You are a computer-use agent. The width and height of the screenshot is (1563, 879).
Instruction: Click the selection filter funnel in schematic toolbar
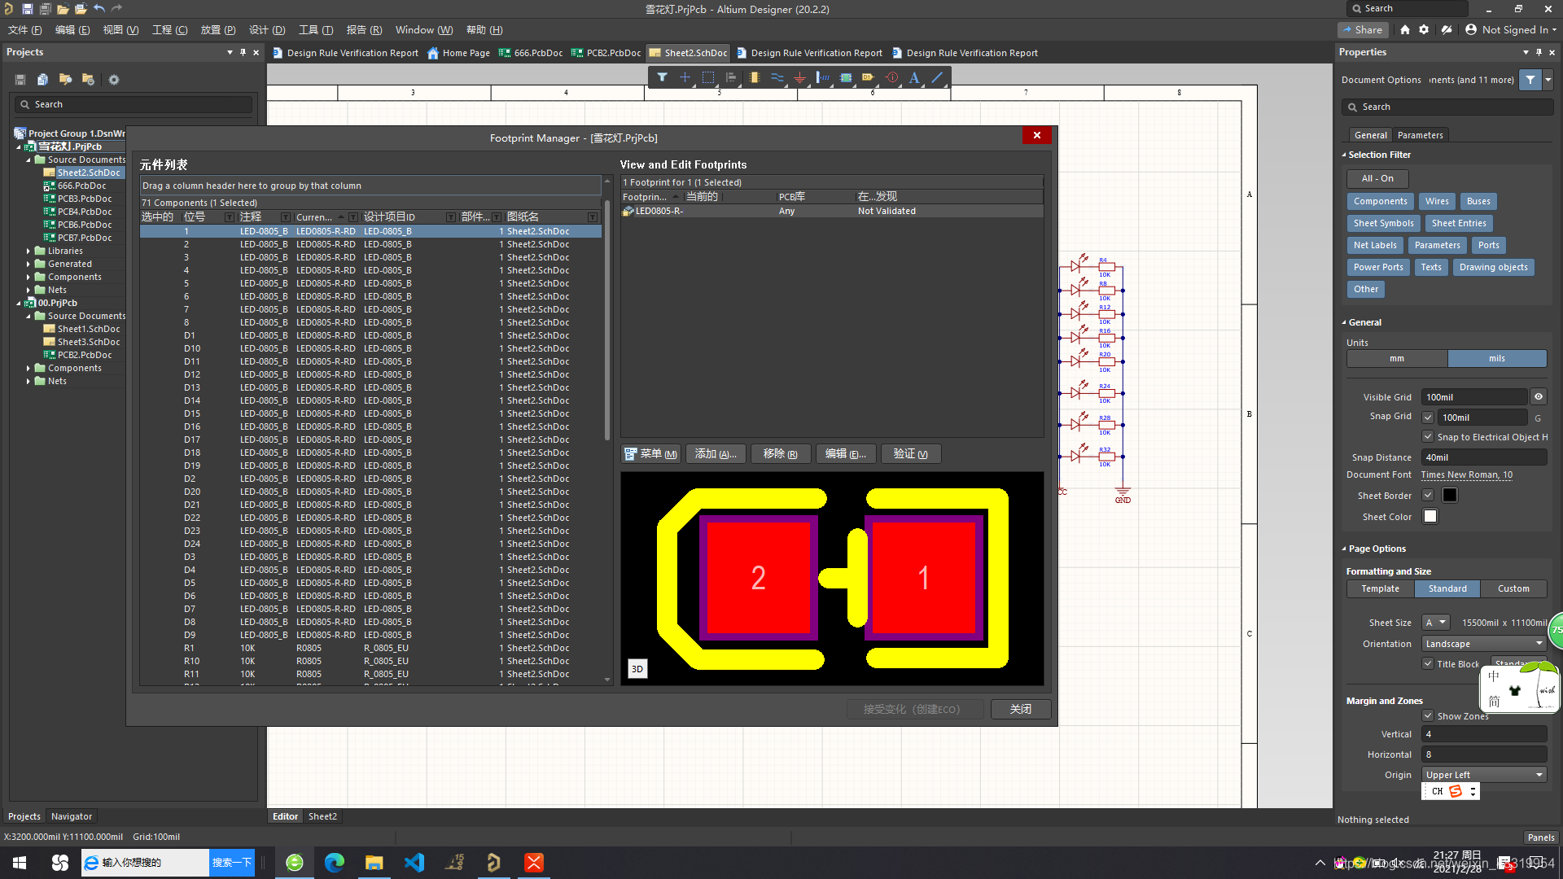click(x=662, y=77)
